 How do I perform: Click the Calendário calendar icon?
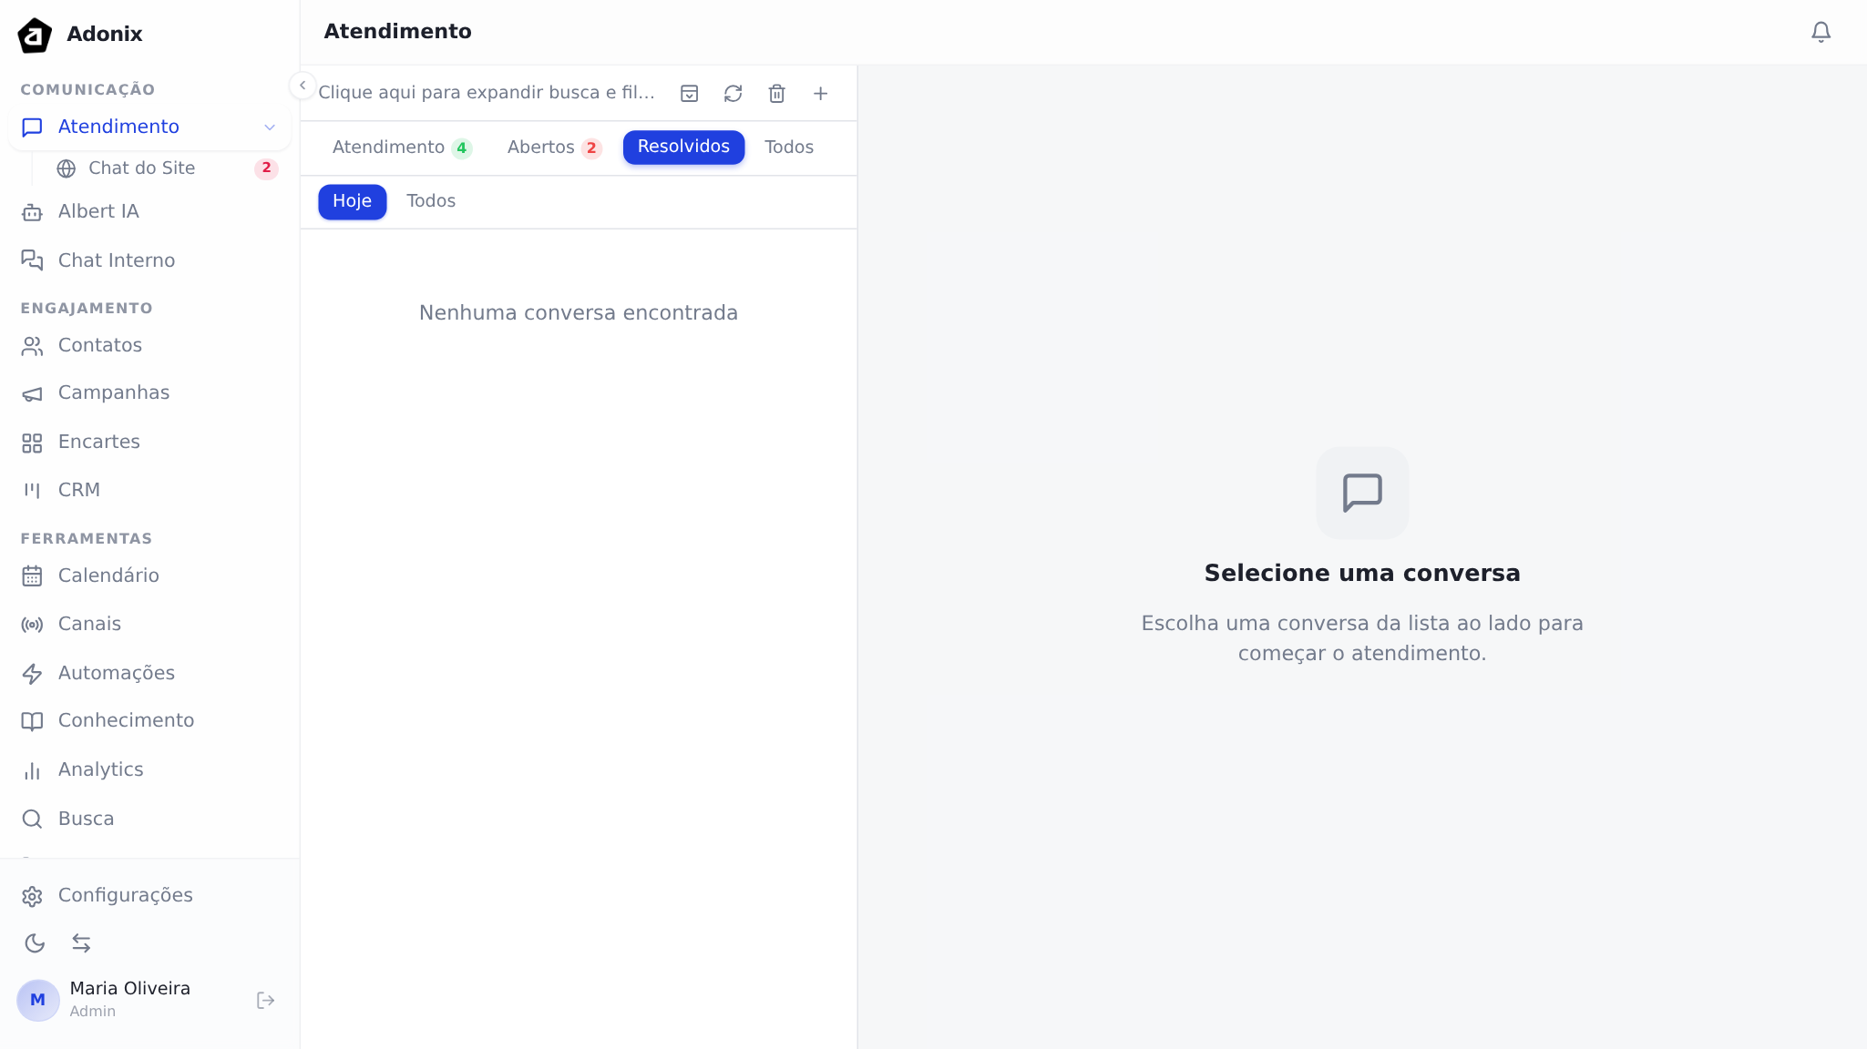[x=32, y=576]
